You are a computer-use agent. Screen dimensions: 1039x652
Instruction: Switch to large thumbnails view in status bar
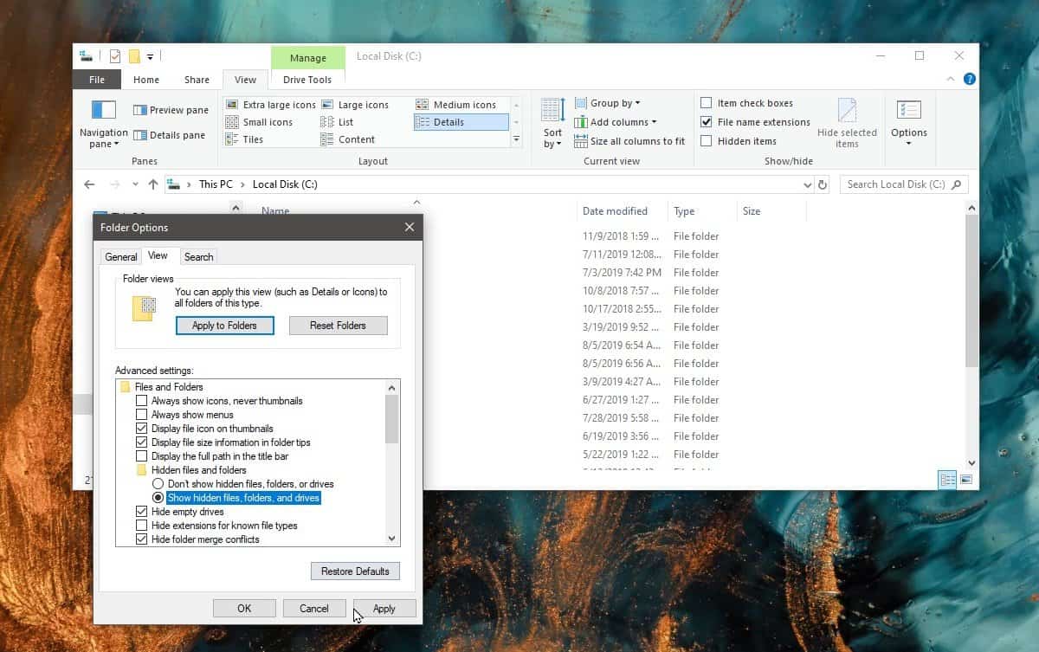966,480
